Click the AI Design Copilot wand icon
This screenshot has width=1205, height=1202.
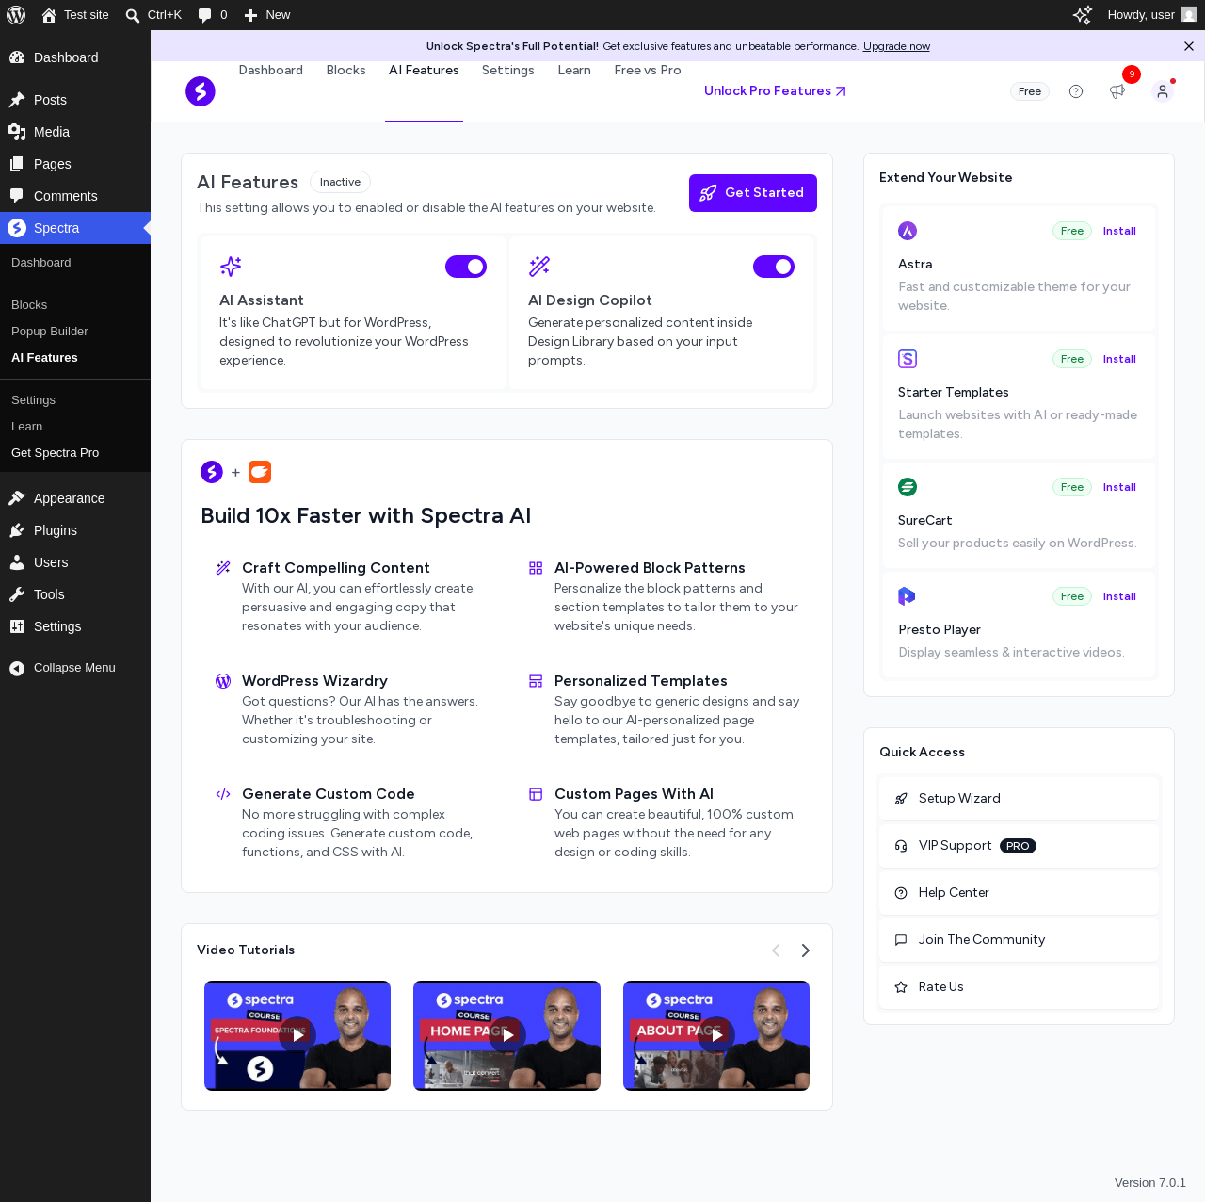tap(539, 267)
